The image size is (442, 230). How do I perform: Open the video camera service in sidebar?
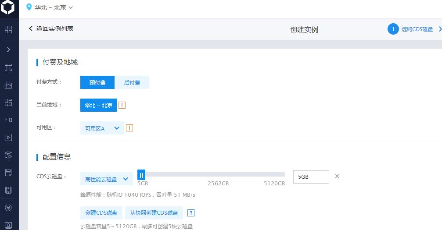point(8,120)
